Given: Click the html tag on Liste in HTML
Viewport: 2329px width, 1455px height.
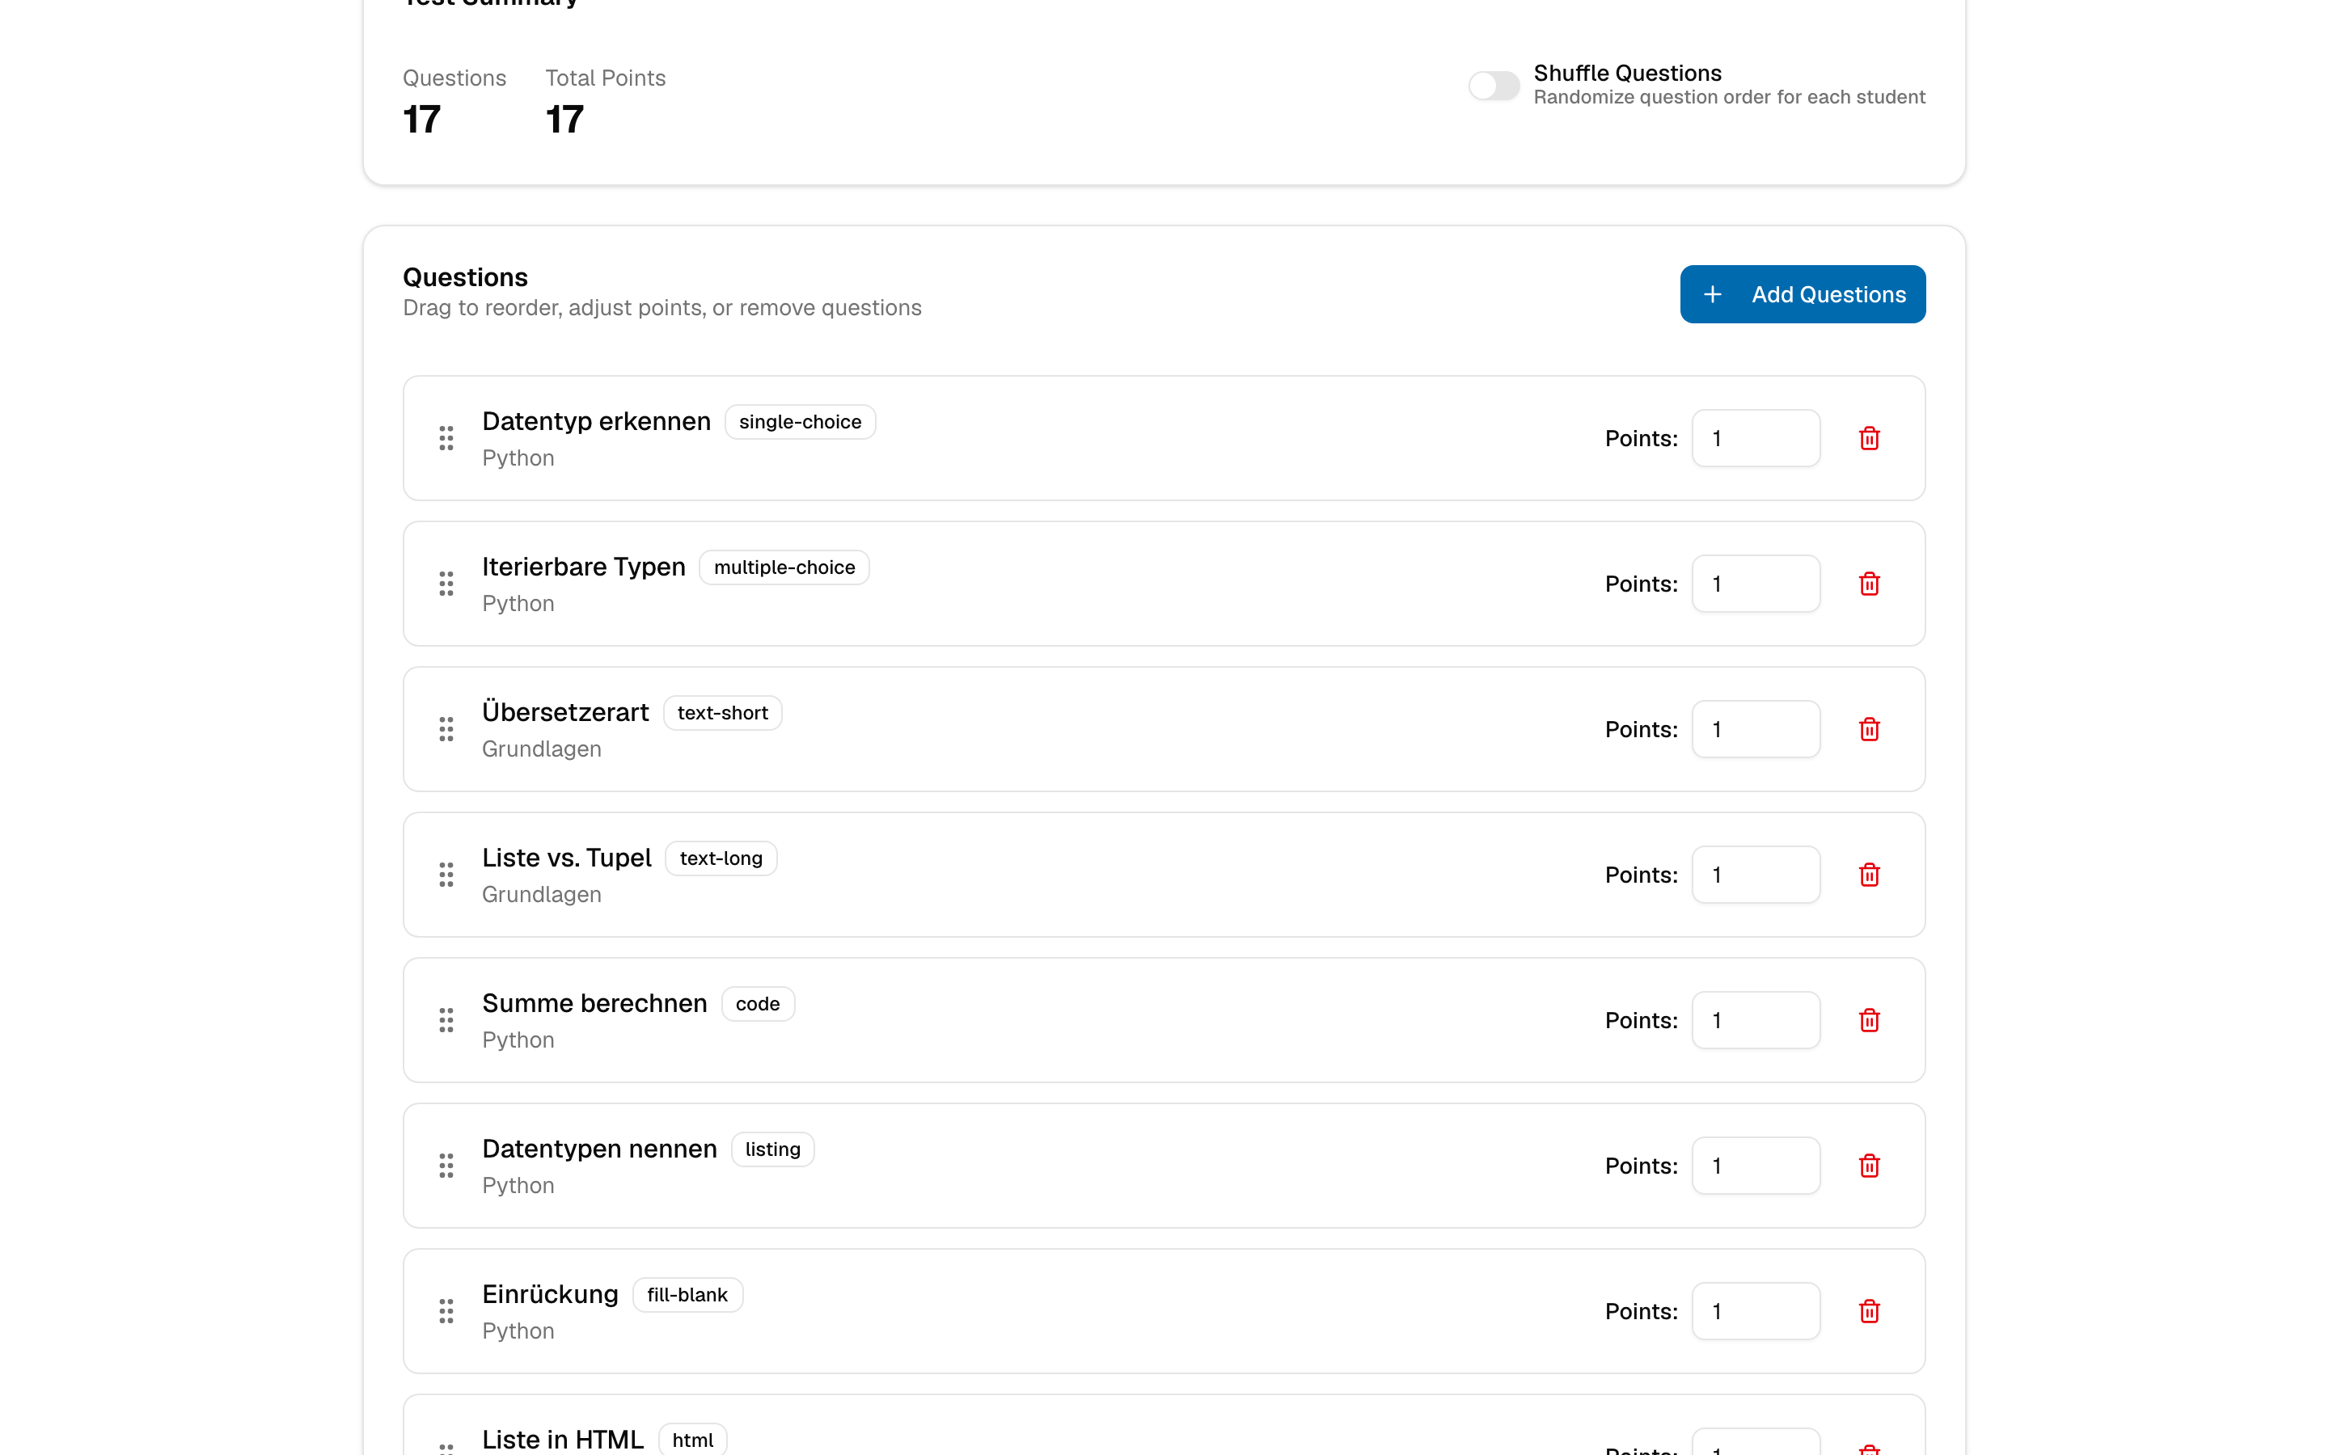Looking at the screenshot, I should (693, 1440).
